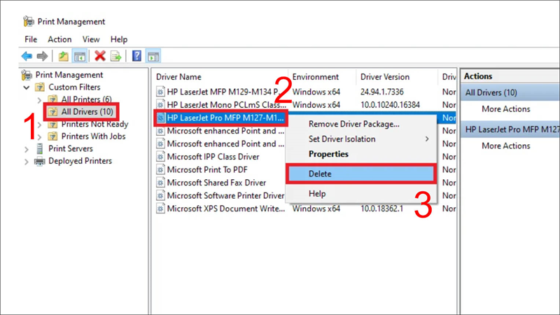Screen dimensions: 560x315
Task: Sort by the Driver Version column header
Action: click(384, 77)
